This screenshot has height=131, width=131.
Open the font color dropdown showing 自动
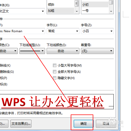pos(9,51)
